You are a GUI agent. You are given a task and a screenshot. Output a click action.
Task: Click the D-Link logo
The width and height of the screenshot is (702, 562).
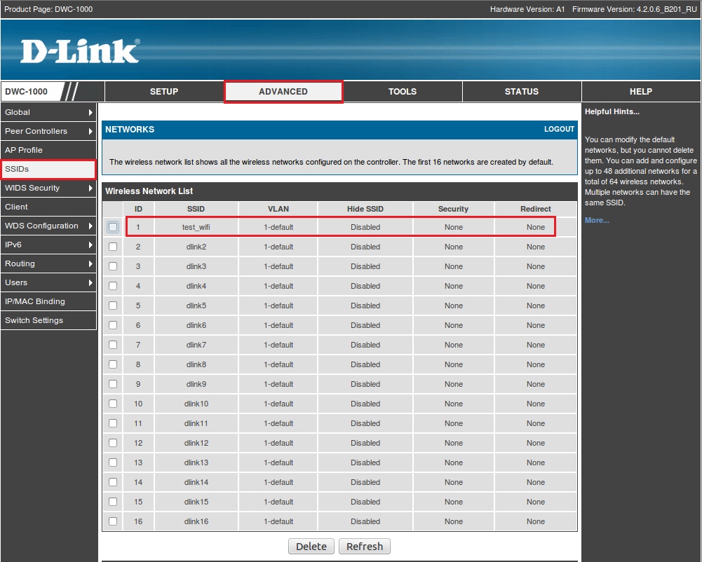[x=79, y=52]
